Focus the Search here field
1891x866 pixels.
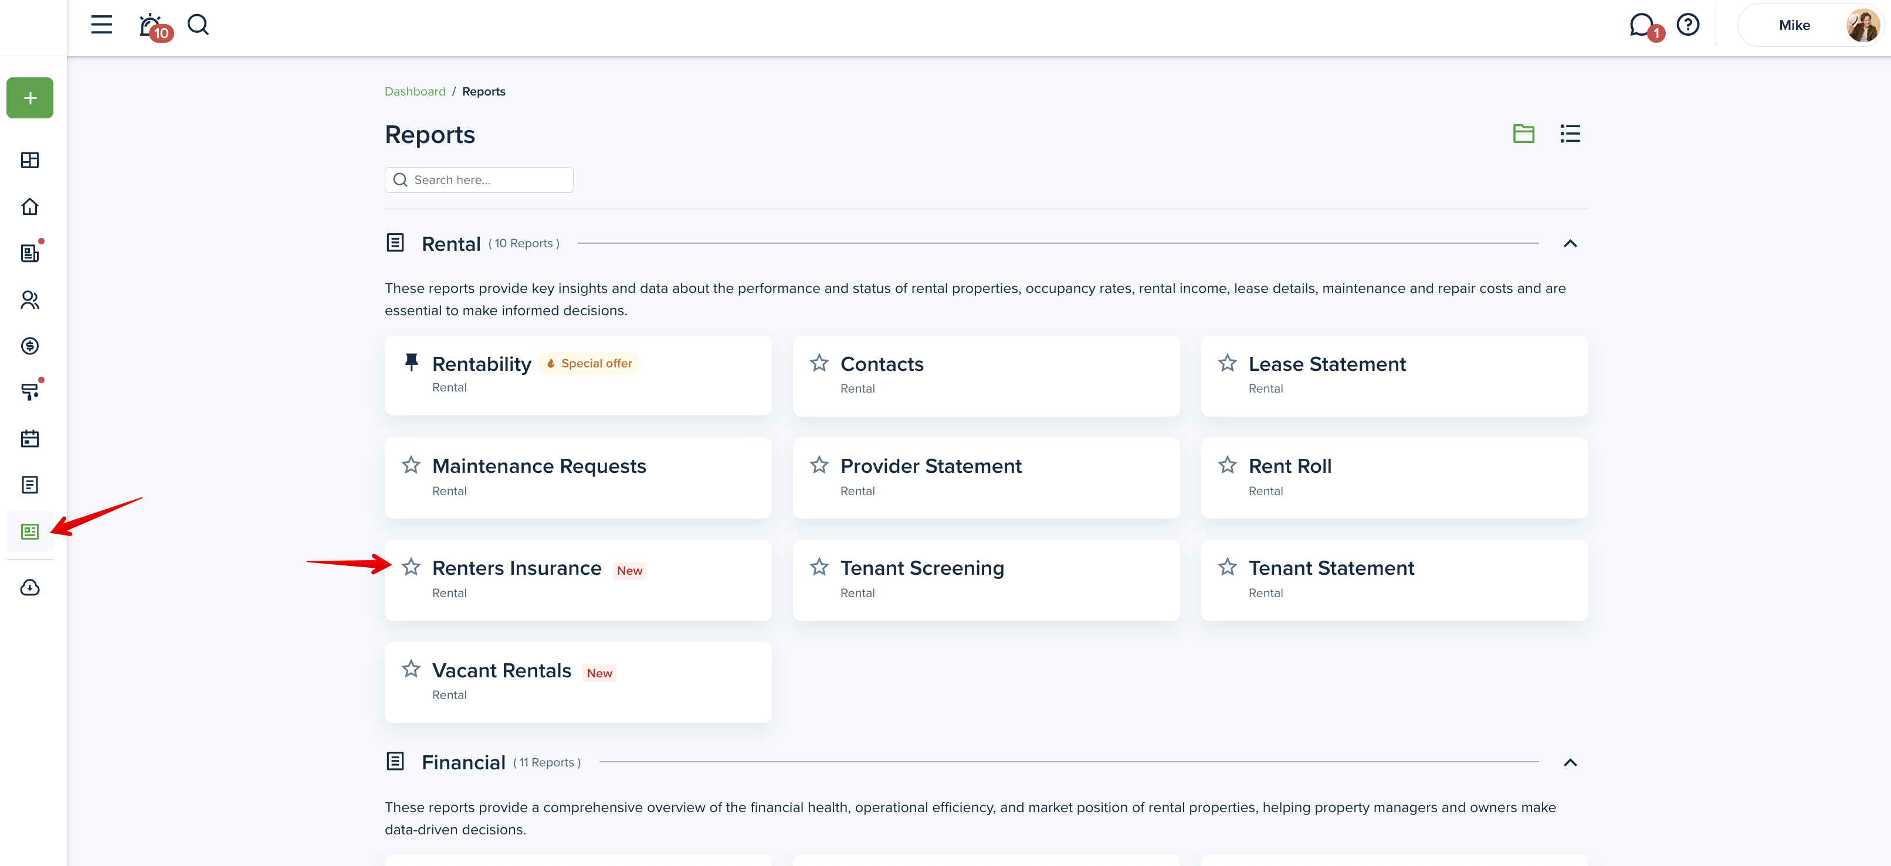(x=479, y=180)
